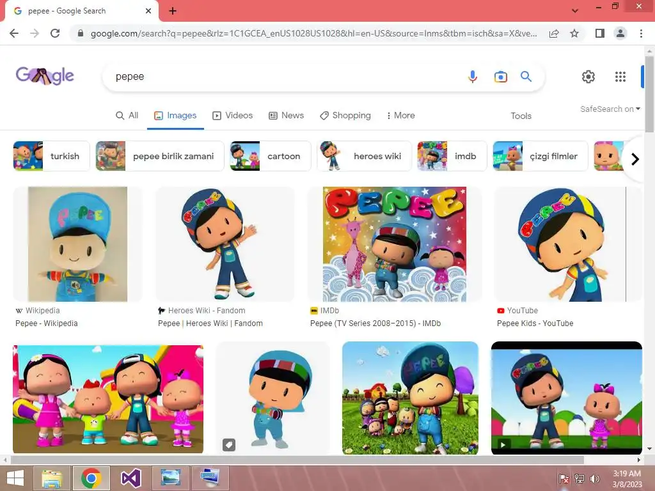Search by image with camera icon
655x491 pixels.
point(500,77)
